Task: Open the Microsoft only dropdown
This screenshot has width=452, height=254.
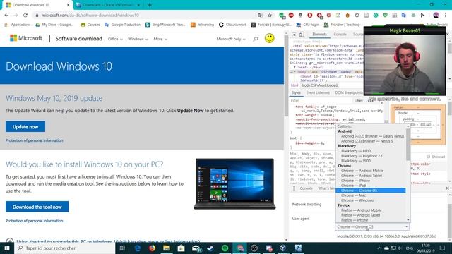Action: 231,39
